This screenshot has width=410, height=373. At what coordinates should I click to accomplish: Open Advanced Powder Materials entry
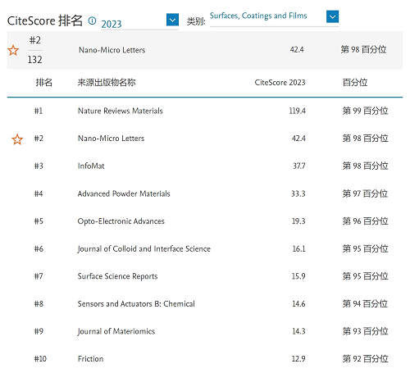[x=124, y=193]
